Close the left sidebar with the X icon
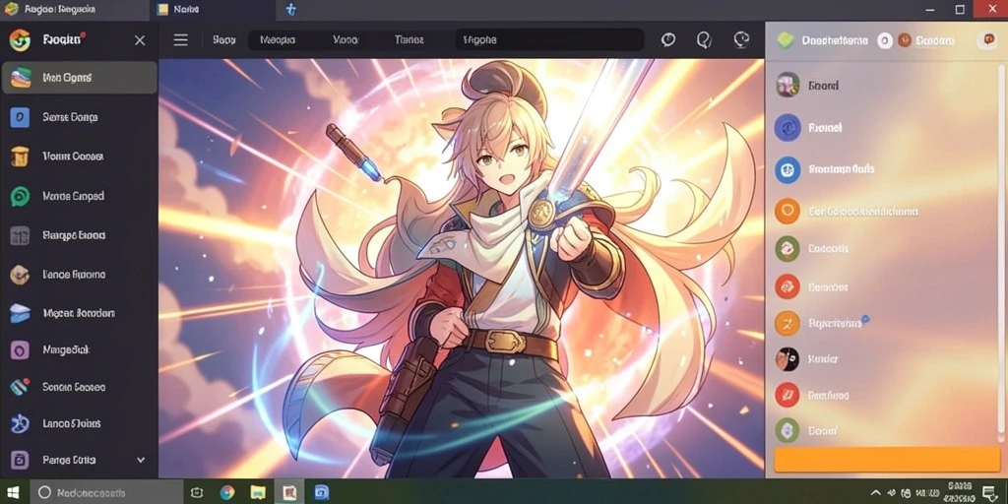Viewport: 1008px width, 504px height. [140, 39]
